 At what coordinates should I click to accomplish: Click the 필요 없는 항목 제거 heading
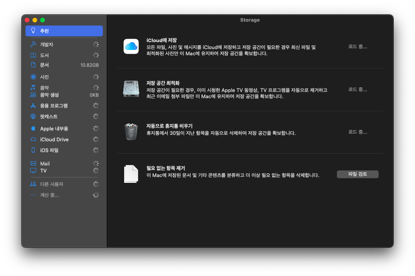tap(166, 168)
